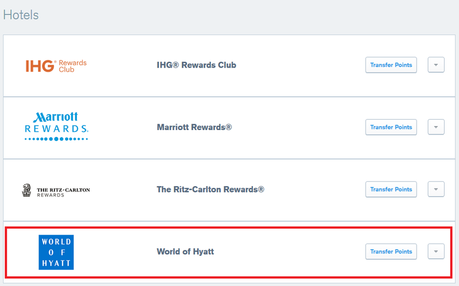Transfer Points to IHG Rewards Club

391,65
